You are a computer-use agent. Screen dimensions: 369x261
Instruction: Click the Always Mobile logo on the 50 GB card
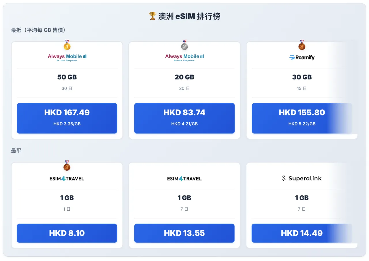point(67,57)
